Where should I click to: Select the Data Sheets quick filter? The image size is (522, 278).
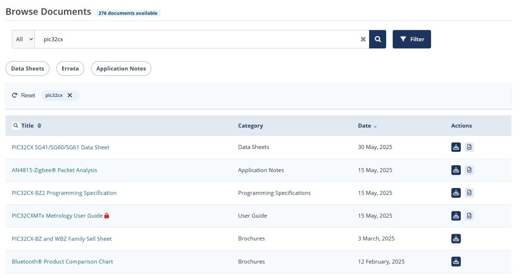(27, 68)
